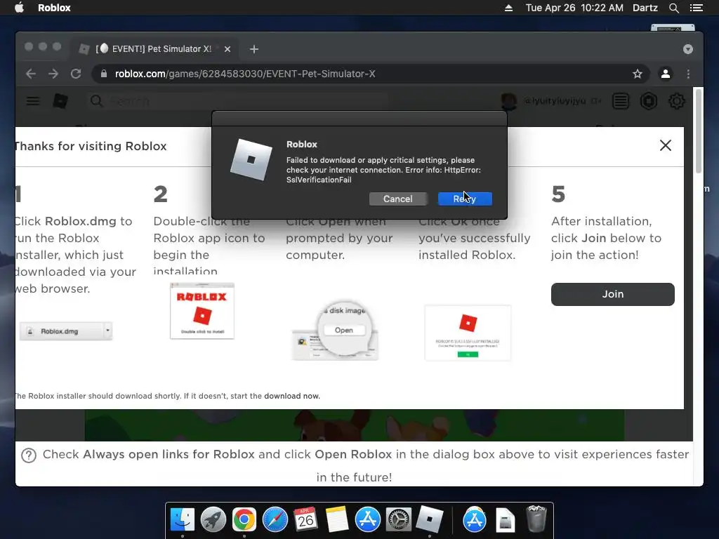
Task: Open Notes from the Dock
Action: 336,519
